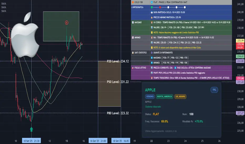Click the FLAT status value
The width and height of the screenshot is (245, 144).
click(156, 114)
